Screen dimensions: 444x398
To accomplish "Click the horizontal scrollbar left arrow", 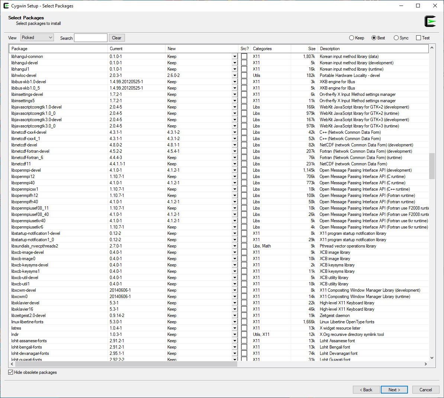I will (12, 364).
